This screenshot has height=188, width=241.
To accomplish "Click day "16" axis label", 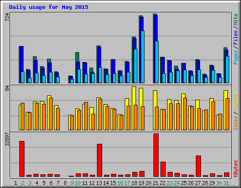I will click(120, 183).
